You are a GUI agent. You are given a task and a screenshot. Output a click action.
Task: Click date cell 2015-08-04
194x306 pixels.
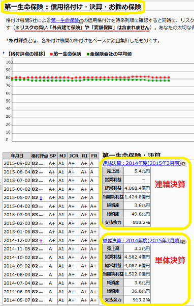pyautogui.click(x=17, y=172)
